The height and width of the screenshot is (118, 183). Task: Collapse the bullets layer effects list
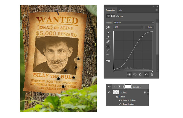tap(148, 92)
